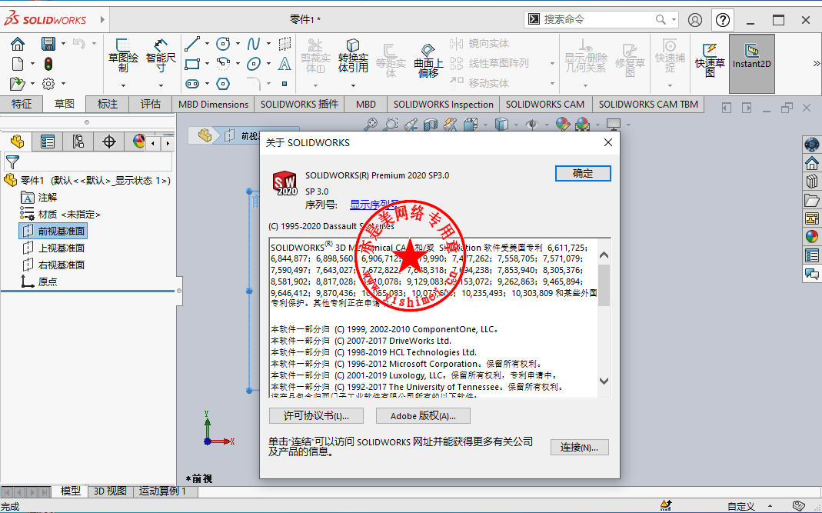
Task: Select the Ellipse sketch tool
Action: pos(254,64)
